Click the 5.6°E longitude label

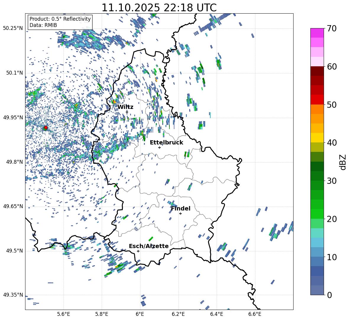click(x=64, y=314)
